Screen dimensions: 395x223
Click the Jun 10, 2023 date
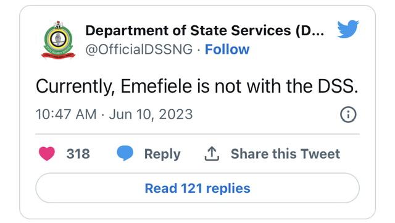(151, 114)
